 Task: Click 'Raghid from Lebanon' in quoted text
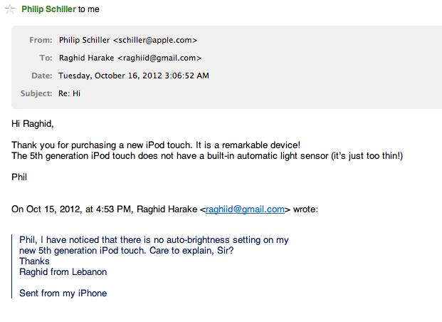[x=63, y=272]
